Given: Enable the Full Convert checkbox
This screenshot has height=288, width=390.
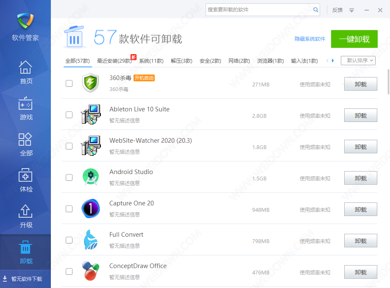Looking at the screenshot, I should point(69,240).
